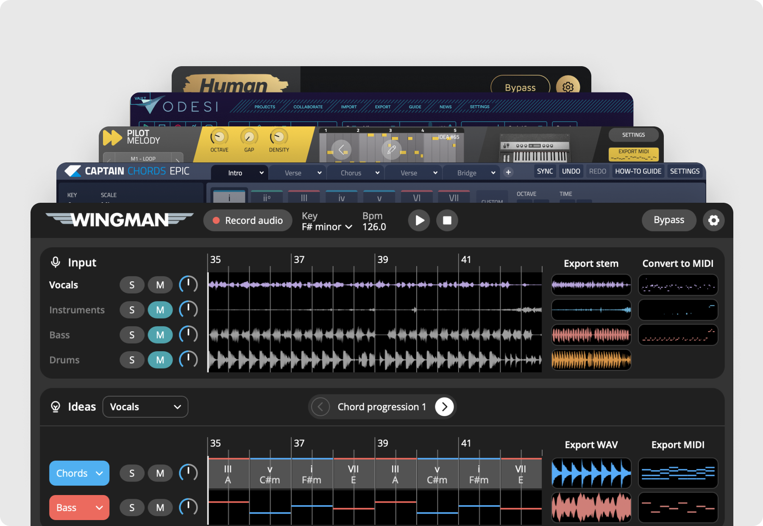Image resolution: width=763 pixels, height=526 pixels.
Task: Export Chords WAV blue waveform
Action: click(591, 473)
